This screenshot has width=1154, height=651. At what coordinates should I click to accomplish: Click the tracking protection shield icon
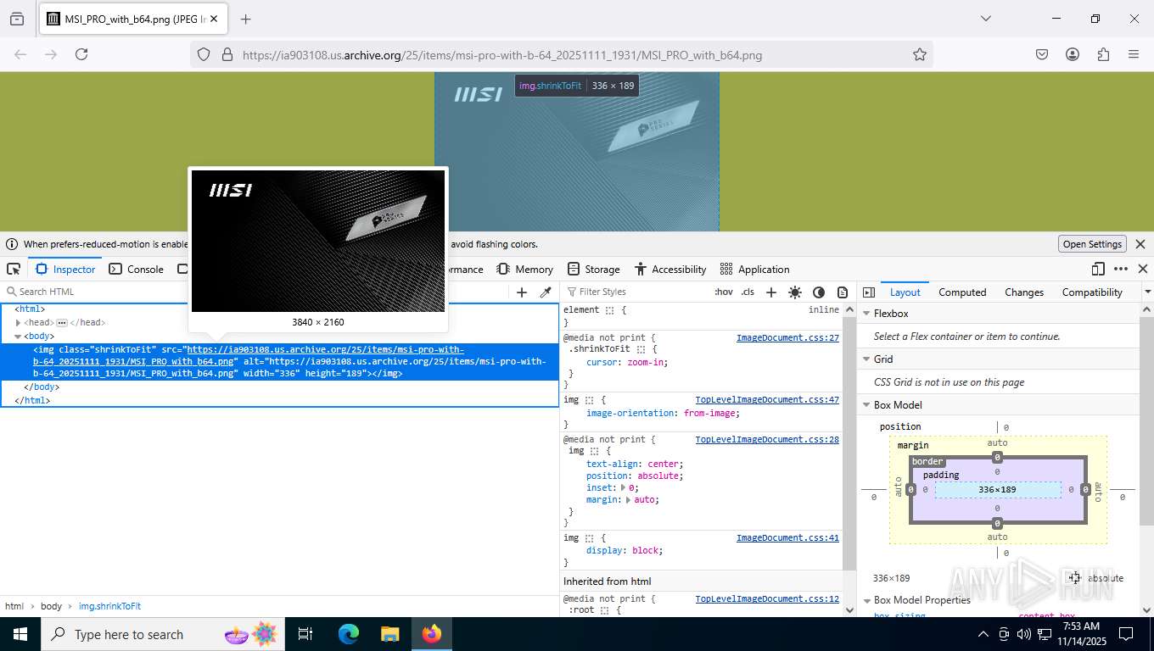[204, 54]
